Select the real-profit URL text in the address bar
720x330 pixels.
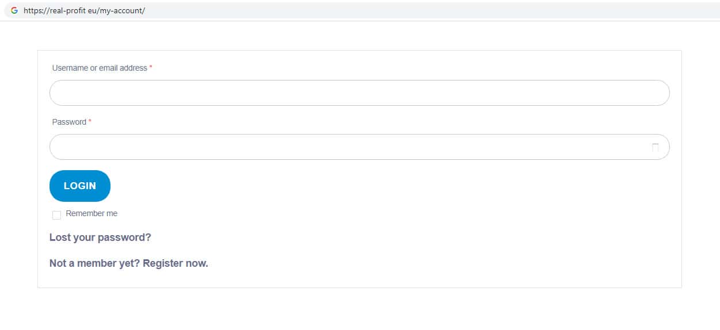pyautogui.click(x=63, y=10)
